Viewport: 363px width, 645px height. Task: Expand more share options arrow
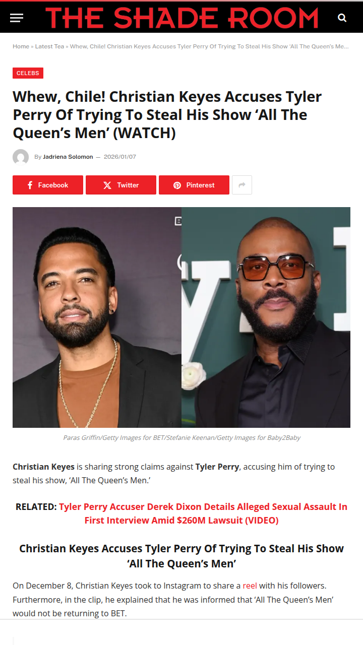[242, 185]
